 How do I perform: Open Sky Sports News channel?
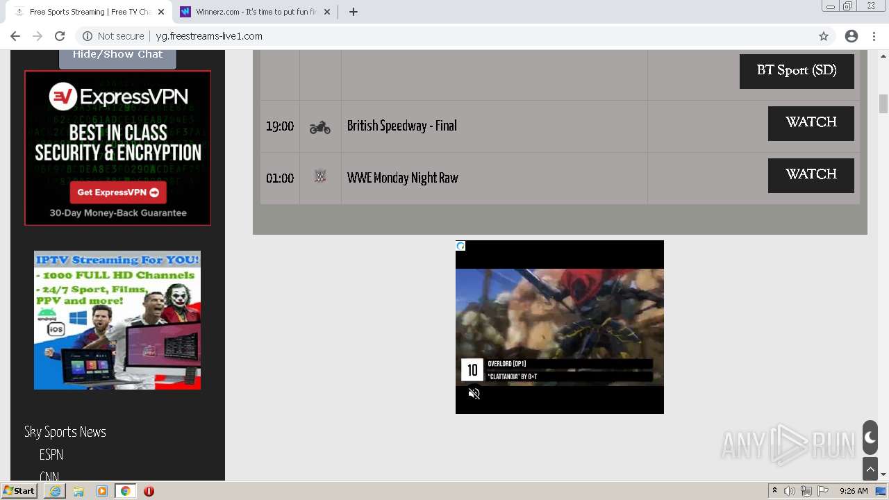(x=65, y=432)
